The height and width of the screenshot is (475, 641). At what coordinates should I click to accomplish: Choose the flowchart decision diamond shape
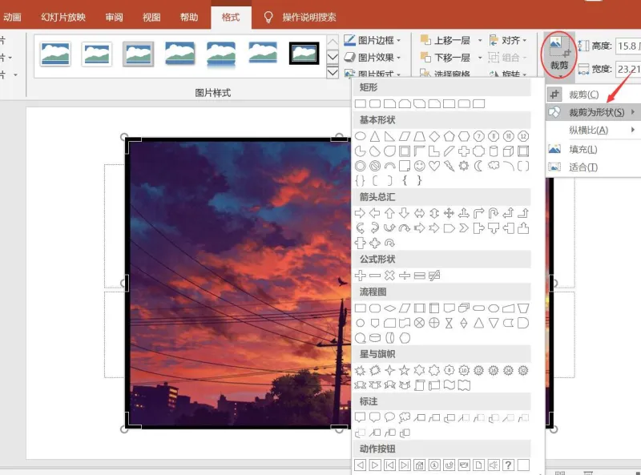click(x=389, y=308)
